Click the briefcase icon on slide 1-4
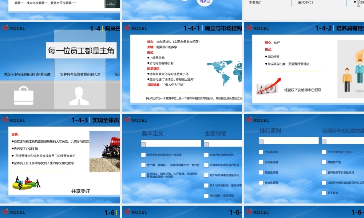The height and width of the screenshot is (218, 364). pyautogui.click(x=24, y=96)
